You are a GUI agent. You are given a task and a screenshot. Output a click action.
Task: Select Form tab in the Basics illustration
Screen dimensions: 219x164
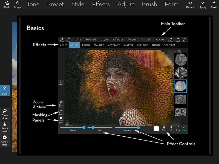[160, 39]
